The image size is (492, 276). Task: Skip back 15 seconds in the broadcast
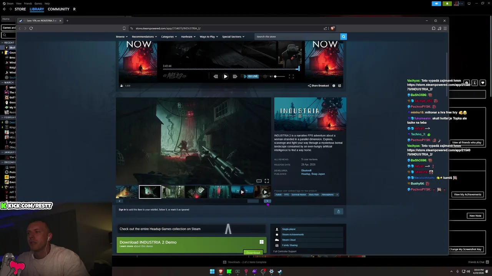pos(216,76)
